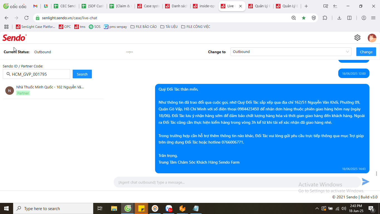Expand the Change to Outbound dropdown
This screenshot has width=380, height=214.
pos(291,52)
